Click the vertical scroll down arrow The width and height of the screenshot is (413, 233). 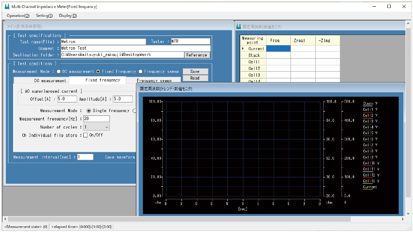pyautogui.click(x=408, y=214)
